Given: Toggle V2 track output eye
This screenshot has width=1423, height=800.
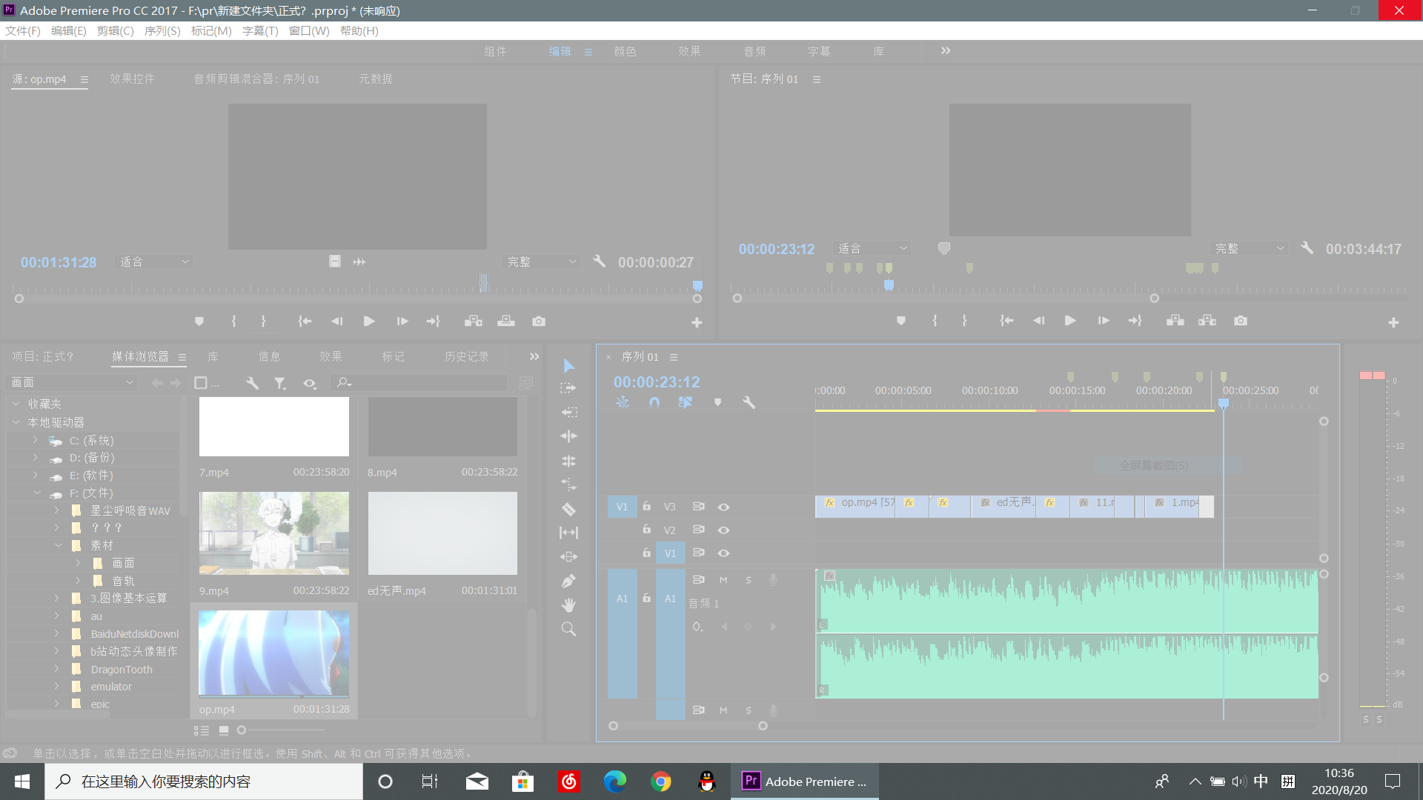Looking at the screenshot, I should click(724, 530).
